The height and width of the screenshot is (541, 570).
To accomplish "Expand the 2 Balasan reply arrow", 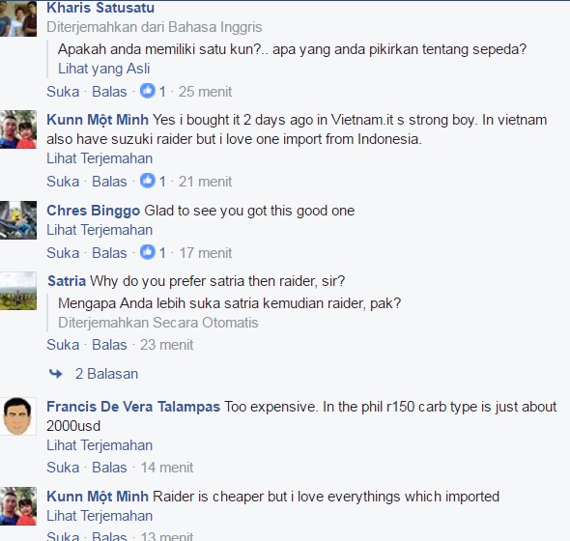I will tap(56, 374).
